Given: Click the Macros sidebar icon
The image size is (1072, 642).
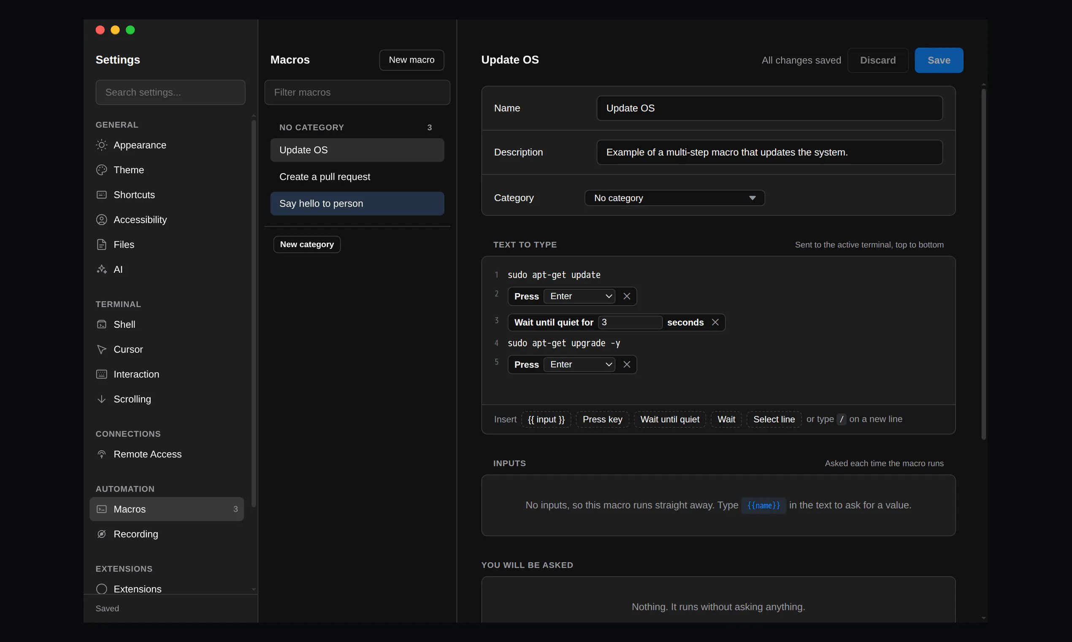Looking at the screenshot, I should coord(102,509).
